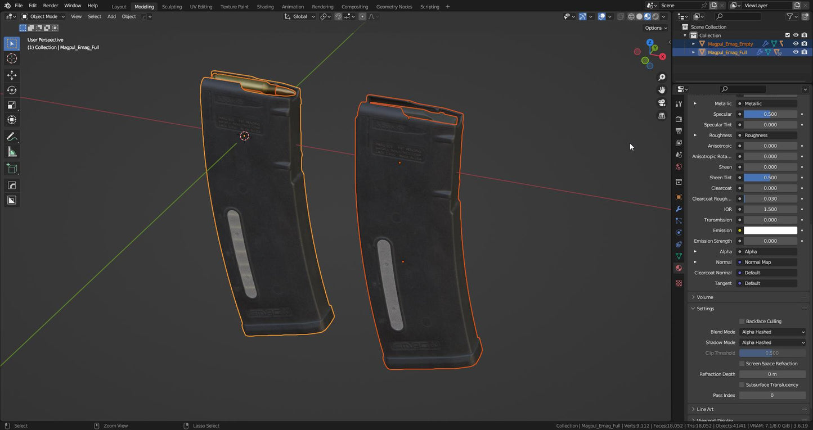
Task: Activate the Scale tool
Action: (x=12, y=105)
